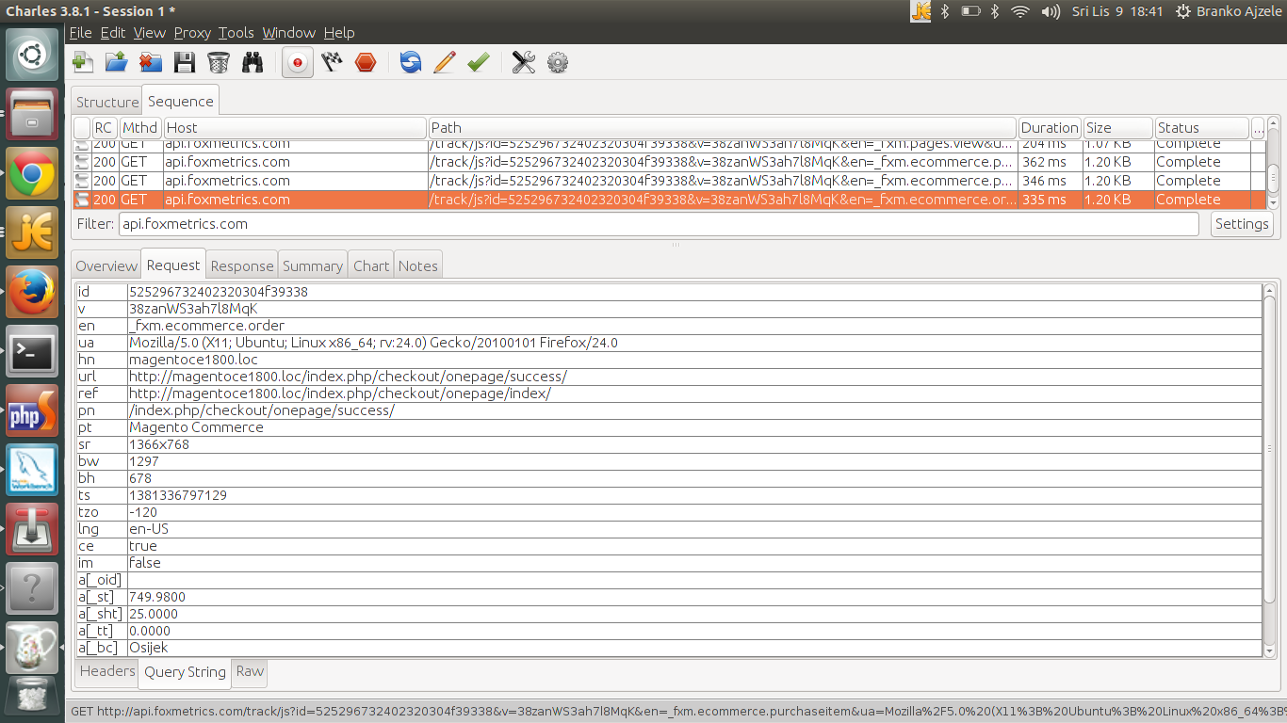The height and width of the screenshot is (723, 1287).
Task: Save the session with the floppy disk icon
Action: click(x=185, y=63)
